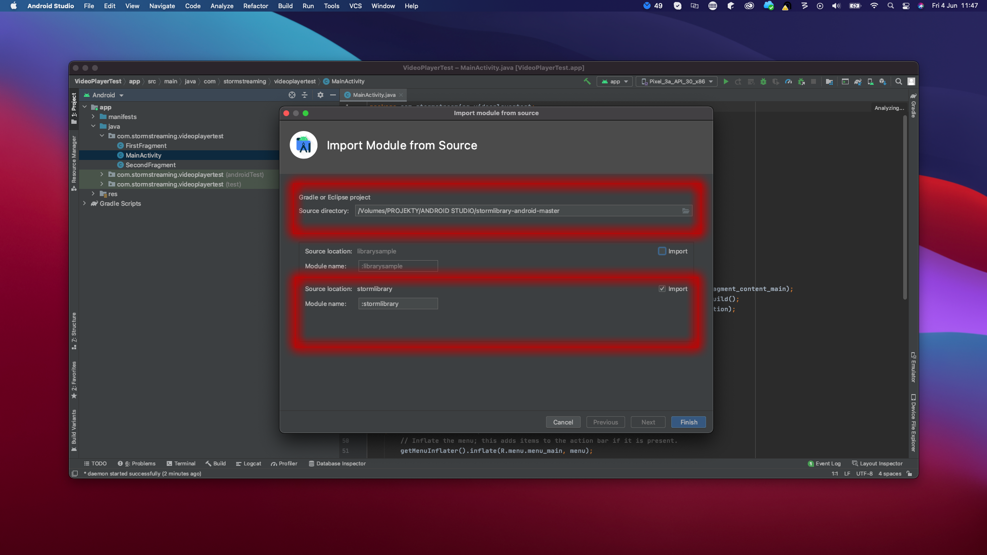Open the Profiler tool window
This screenshot has width=987, height=555.
point(284,463)
